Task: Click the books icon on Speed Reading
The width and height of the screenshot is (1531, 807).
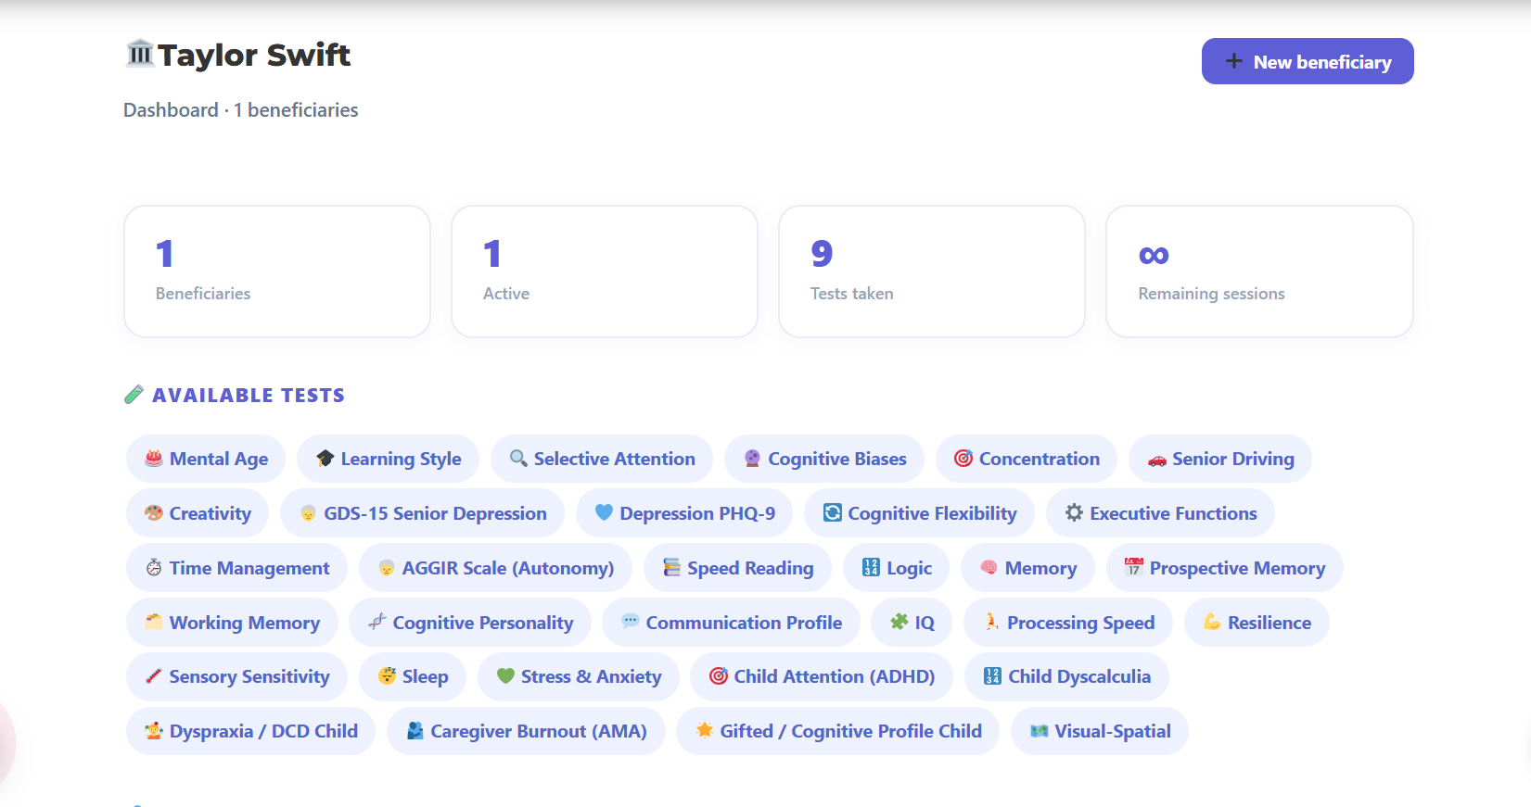Action: (671, 567)
